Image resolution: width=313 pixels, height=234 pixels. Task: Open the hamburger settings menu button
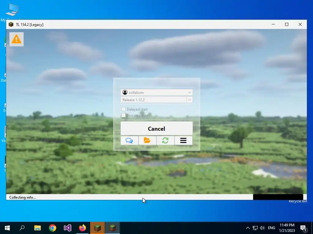183,140
